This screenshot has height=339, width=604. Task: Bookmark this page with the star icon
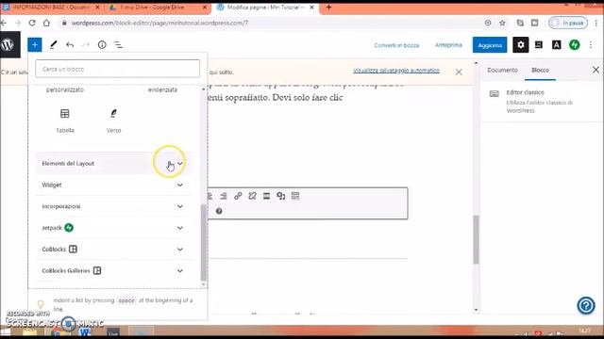tap(502, 23)
